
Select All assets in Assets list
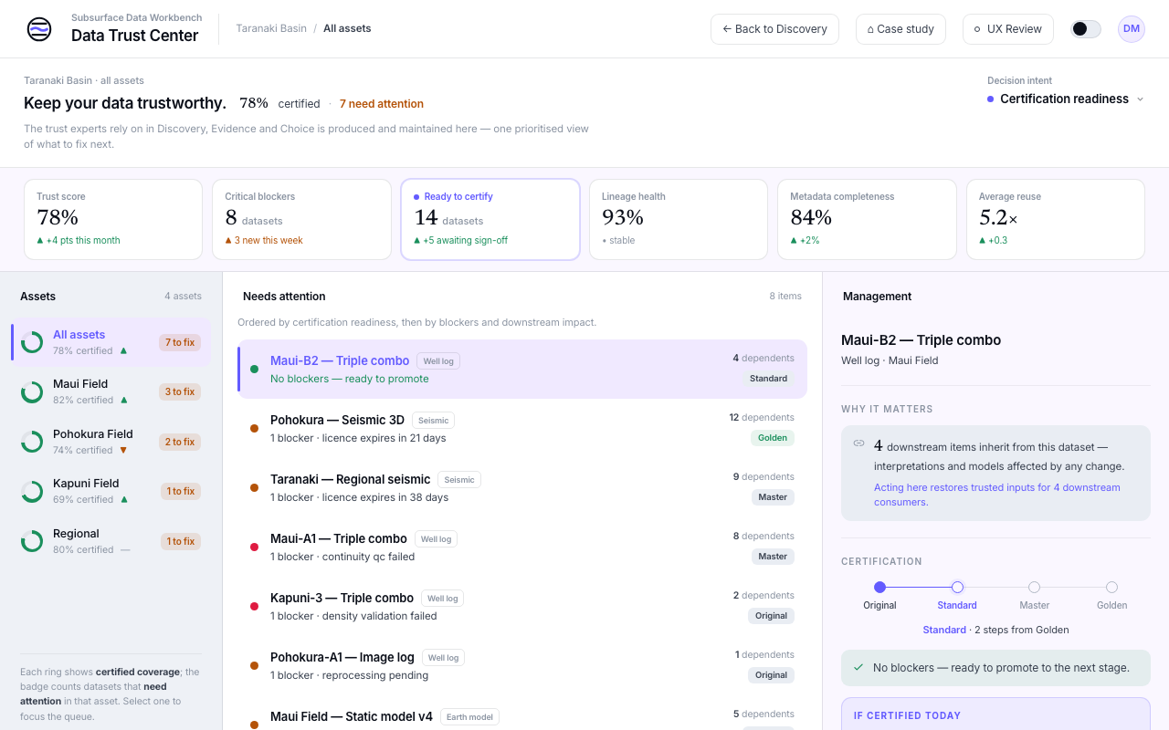tap(111, 342)
